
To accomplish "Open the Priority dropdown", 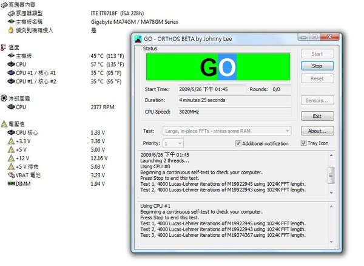I will pyautogui.click(x=173, y=143).
